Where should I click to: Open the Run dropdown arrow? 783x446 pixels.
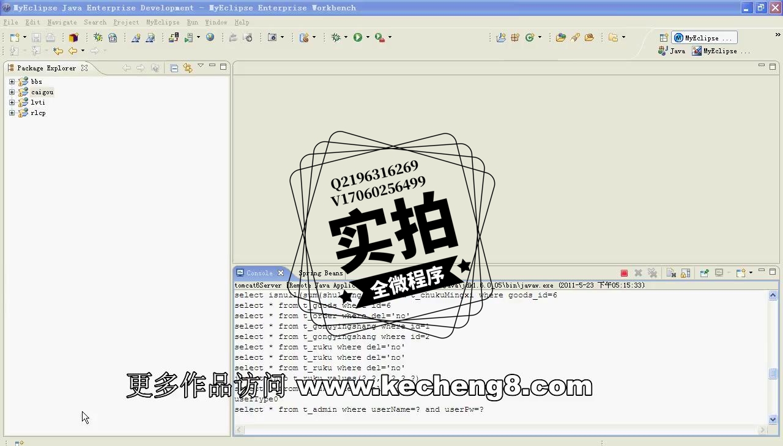coord(368,37)
